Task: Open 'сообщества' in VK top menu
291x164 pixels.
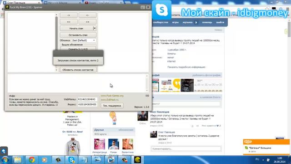Action: (x=161, y=22)
